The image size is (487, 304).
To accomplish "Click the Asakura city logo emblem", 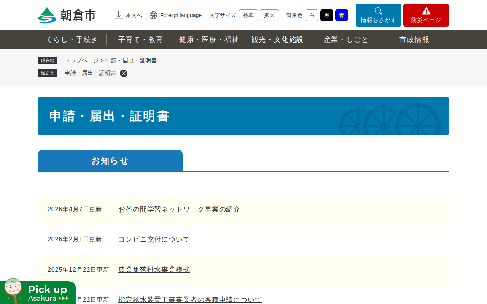I will click(x=47, y=15).
